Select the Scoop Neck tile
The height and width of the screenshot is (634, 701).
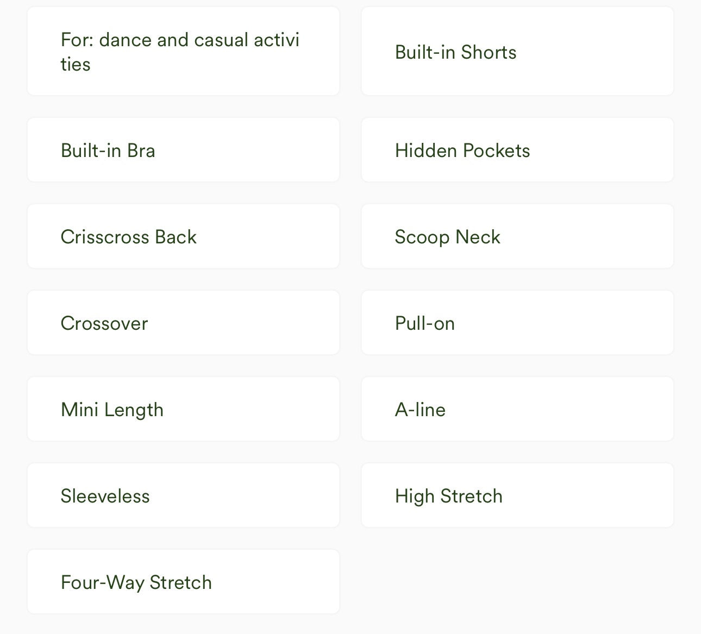point(517,236)
